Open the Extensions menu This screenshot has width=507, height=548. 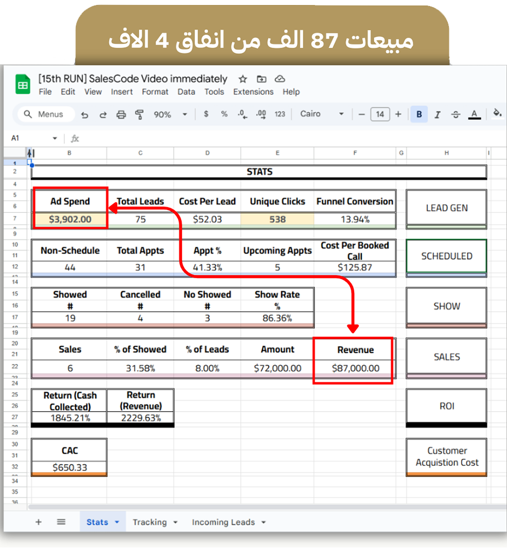click(253, 92)
